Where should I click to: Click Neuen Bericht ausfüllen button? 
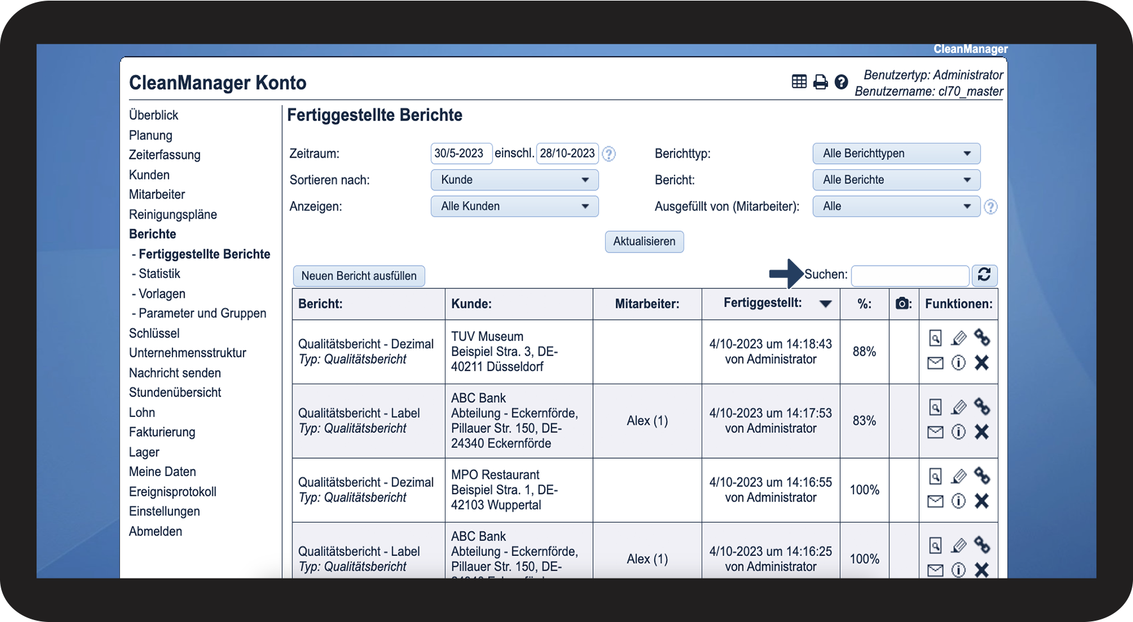coord(359,276)
